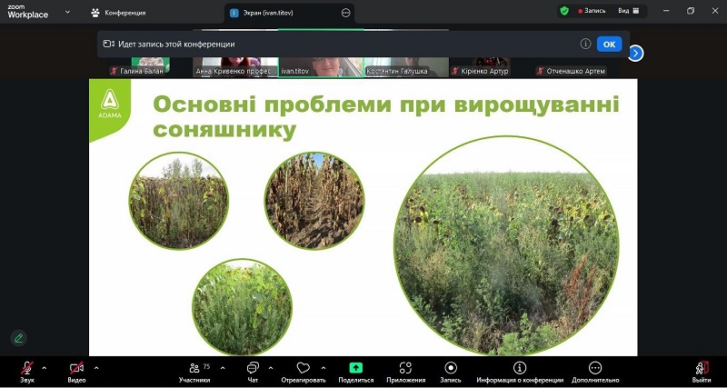Viewport: 727px width, 388px height.
Task: Open the Конференция tab
Action: (118, 13)
